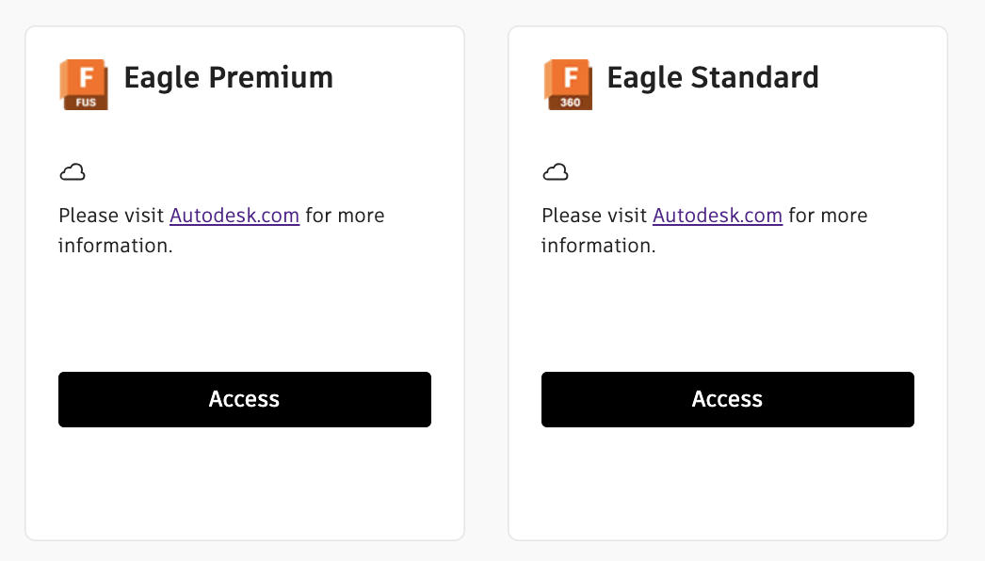Open Autodesk.com link on Eagle Standard card
Viewport: 985px width, 561px height.
point(718,216)
